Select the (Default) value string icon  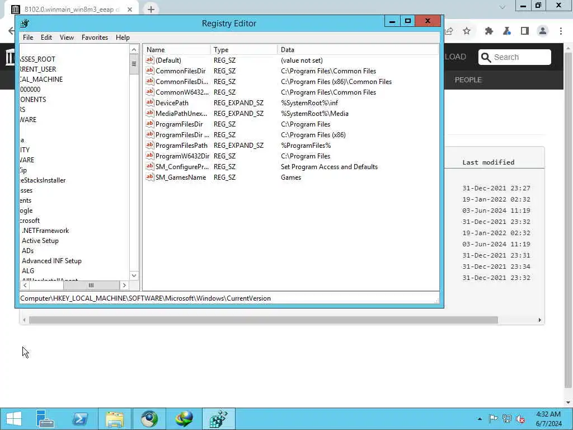149,60
